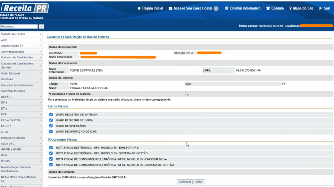Open the EFD-ST sidebar menu
Image resolution: width=334 pixels, height=187 pixels.
click(21, 126)
